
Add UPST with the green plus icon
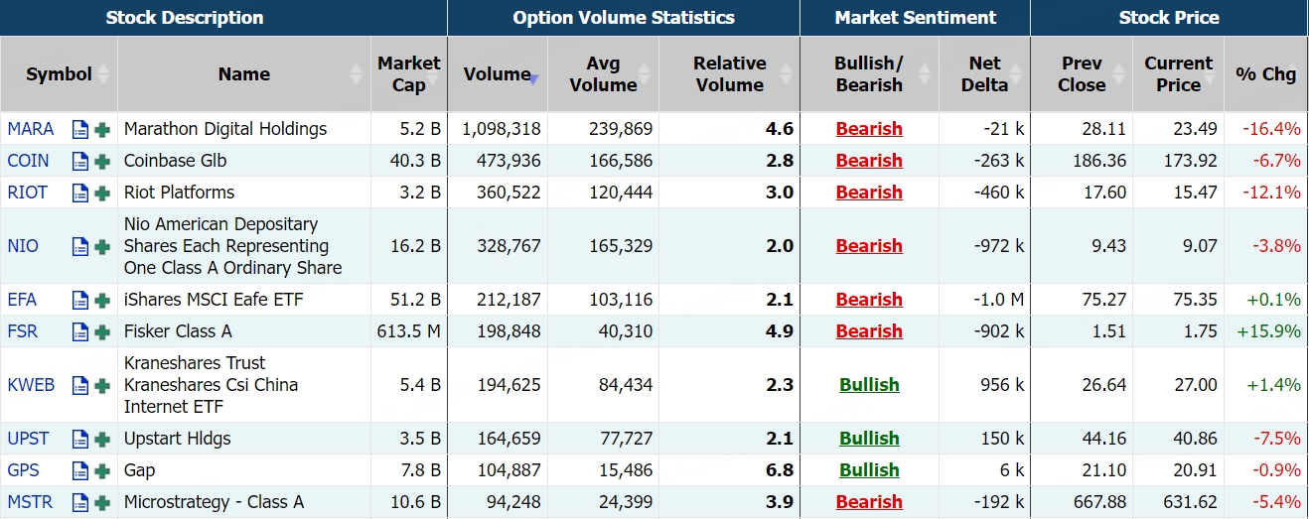(102, 439)
